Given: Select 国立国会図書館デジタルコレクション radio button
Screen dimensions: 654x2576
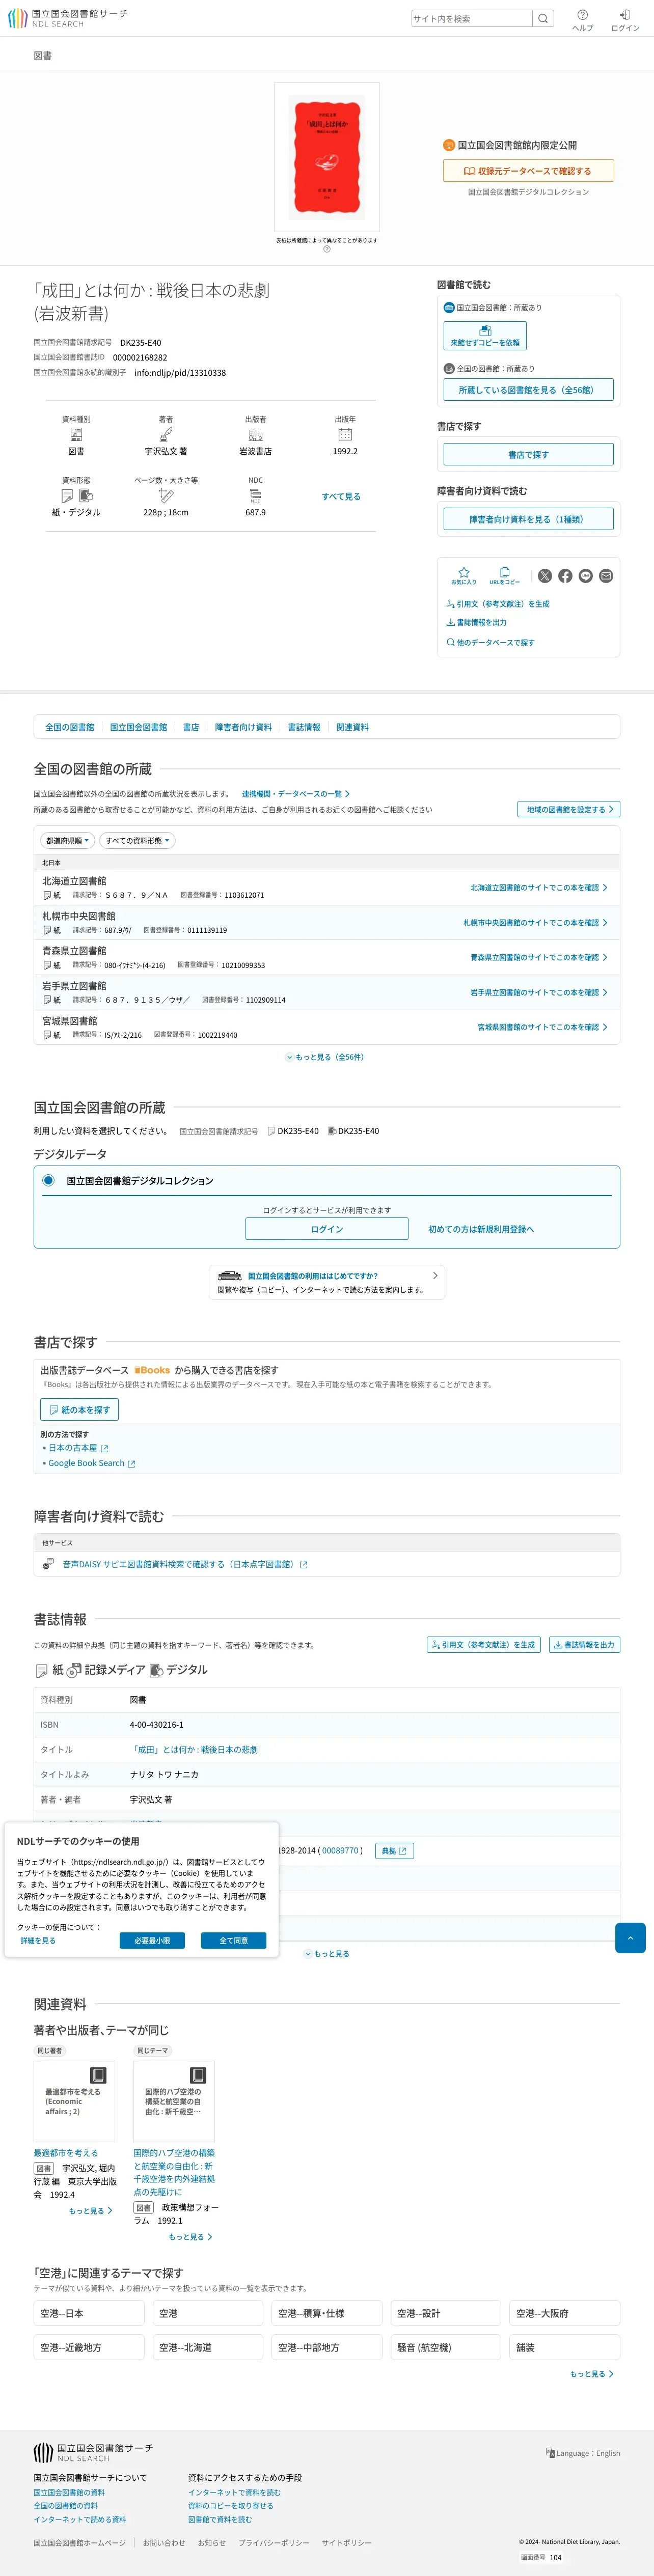Looking at the screenshot, I should coord(48,1180).
